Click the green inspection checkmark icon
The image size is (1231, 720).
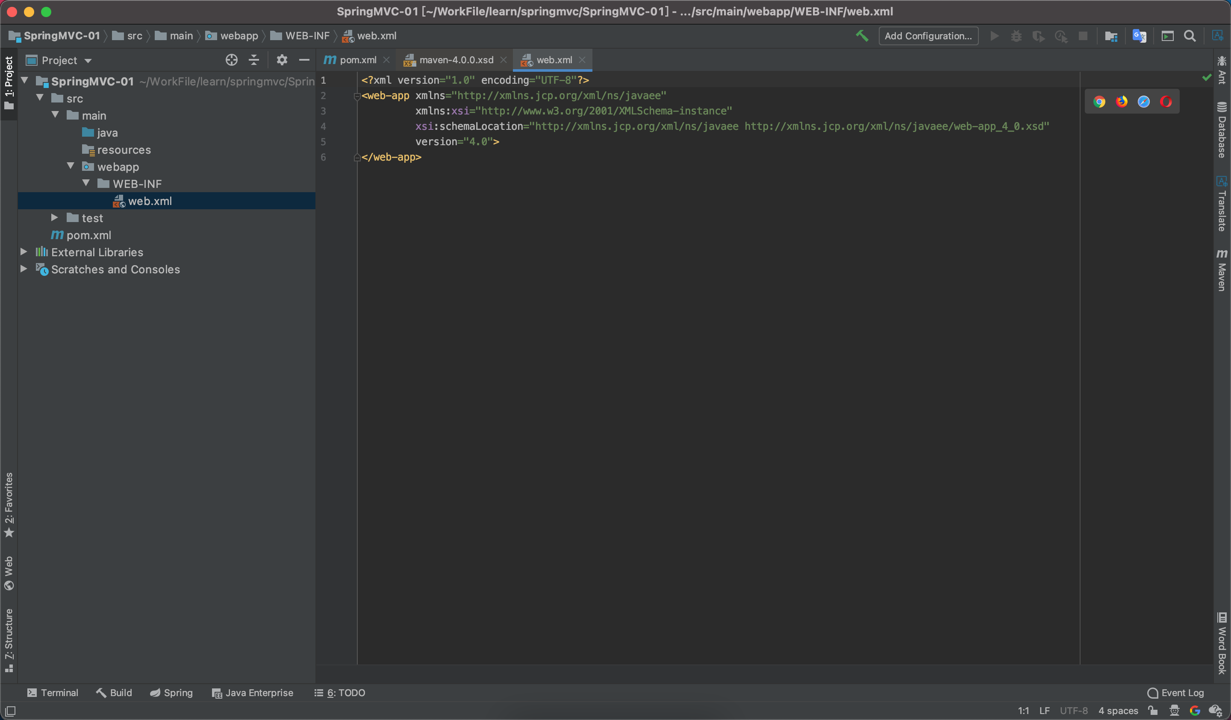[1207, 78]
